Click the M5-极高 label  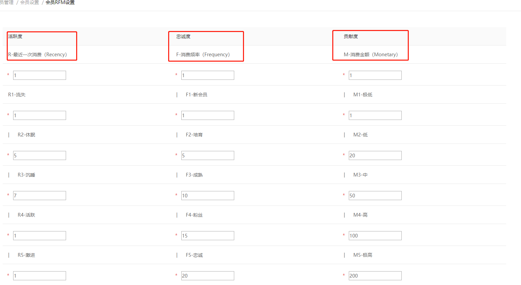(363, 255)
